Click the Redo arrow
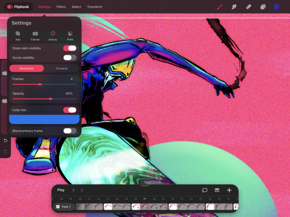This screenshot has width=290, height=217. [5, 151]
